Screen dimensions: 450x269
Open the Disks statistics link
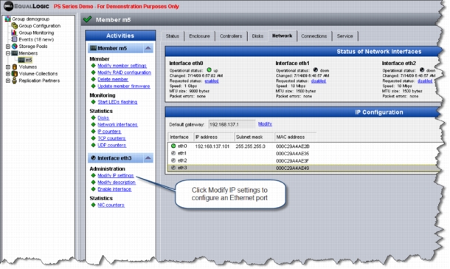point(103,118)
